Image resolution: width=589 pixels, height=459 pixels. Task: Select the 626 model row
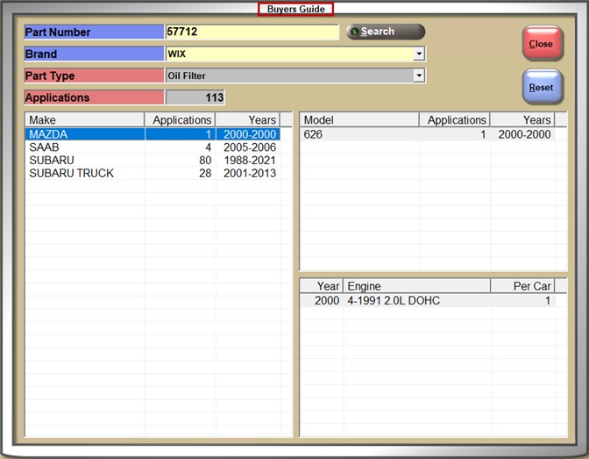pos(359,134)
